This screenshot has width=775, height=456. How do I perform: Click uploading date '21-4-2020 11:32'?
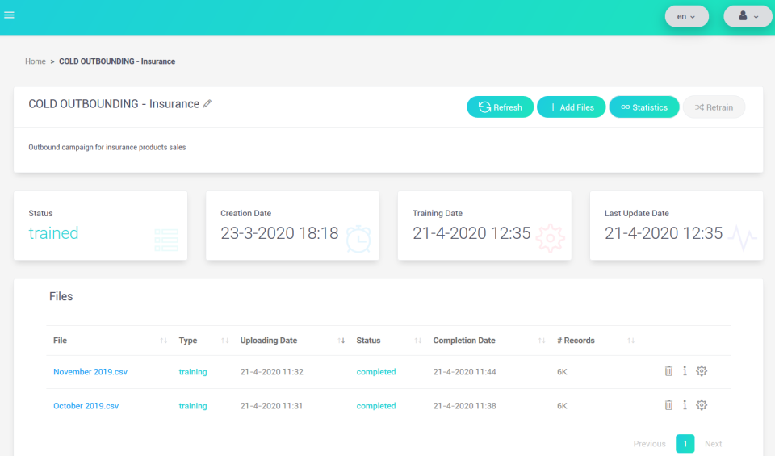(272, 371)
